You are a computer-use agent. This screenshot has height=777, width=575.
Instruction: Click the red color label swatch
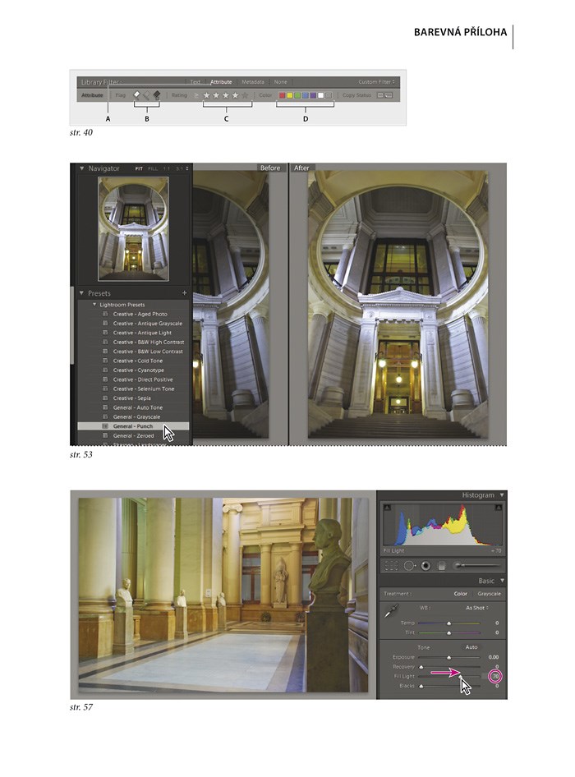[283, 95]
